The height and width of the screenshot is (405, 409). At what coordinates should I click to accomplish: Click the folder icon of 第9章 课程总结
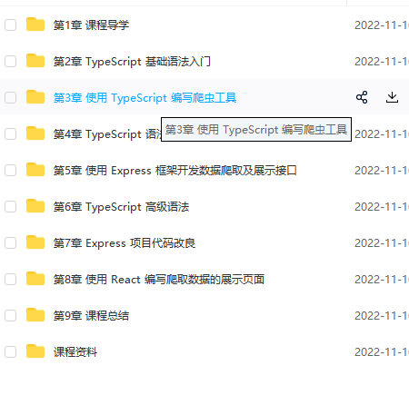click(35, 315)
